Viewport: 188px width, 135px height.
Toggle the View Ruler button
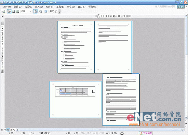35,11
